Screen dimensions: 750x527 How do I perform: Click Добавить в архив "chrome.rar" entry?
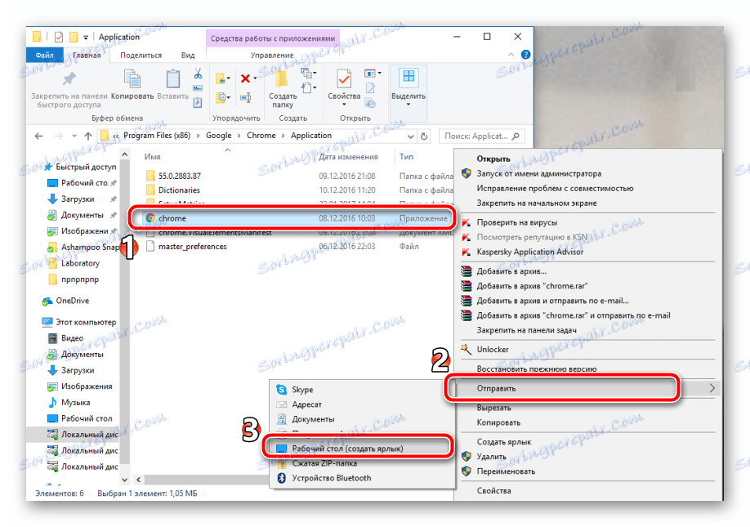(x=587, y=286)
